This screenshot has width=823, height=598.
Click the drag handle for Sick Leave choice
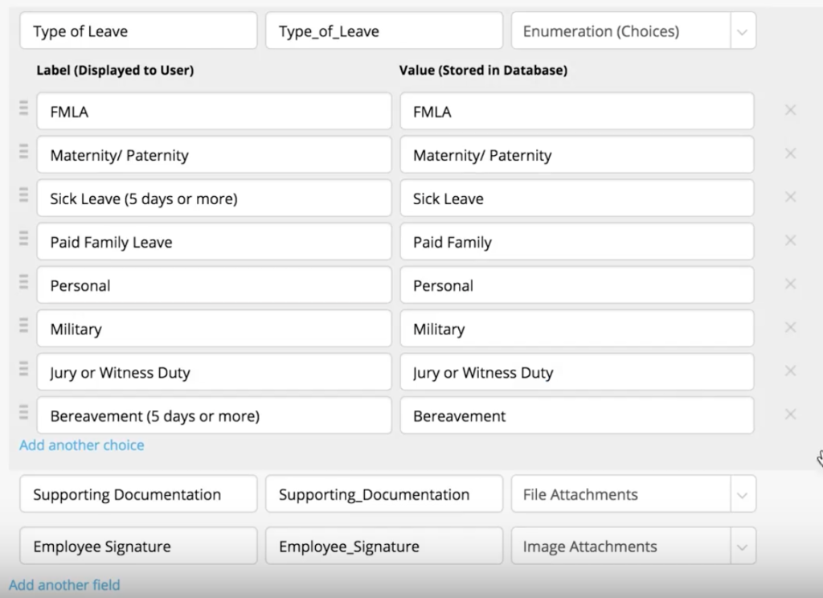(24, 198)
